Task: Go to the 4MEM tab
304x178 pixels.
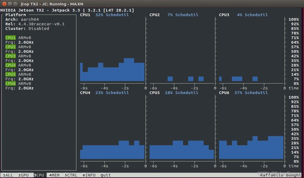Action: 54,175
